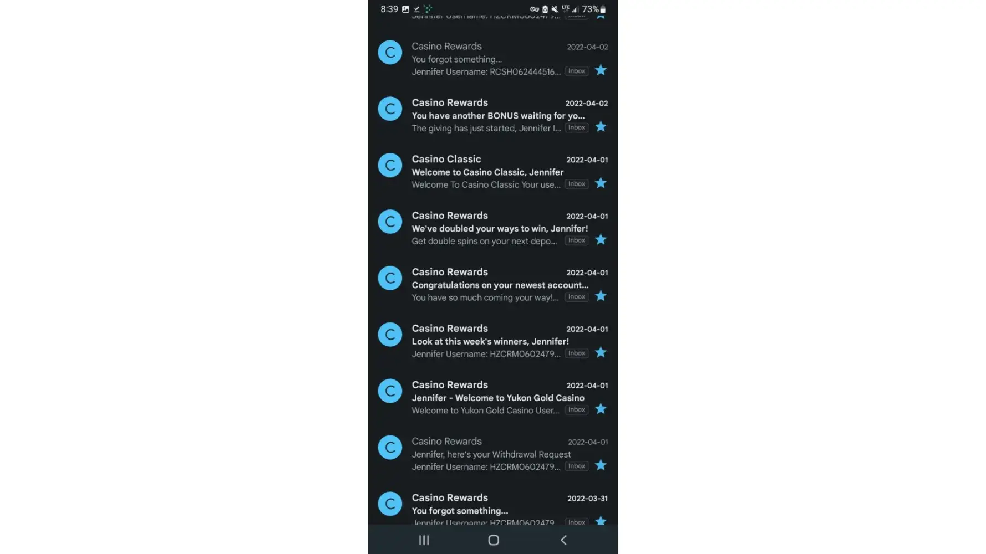The width and height of the screenshot is (986, 554).
Task: Tap star on 'Congratulations on your newest account' email
Action: tap(601, 296)
